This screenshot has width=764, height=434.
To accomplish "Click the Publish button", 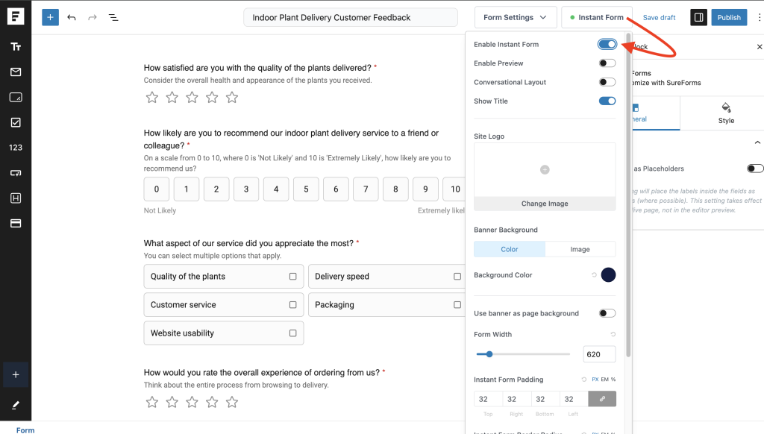I will pos(729,18).
